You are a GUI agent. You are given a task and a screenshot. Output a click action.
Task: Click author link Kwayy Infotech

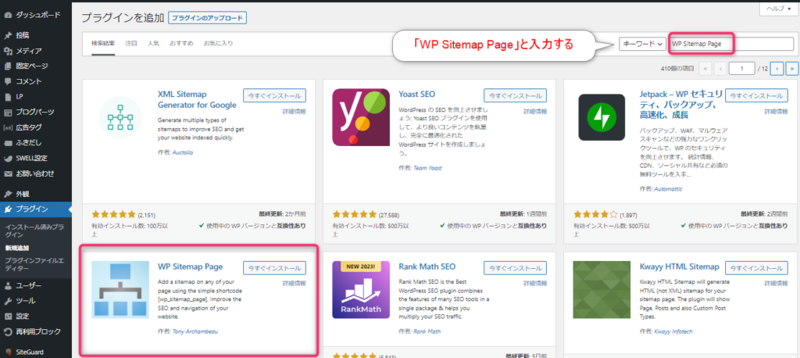click(x=673, y=331)
